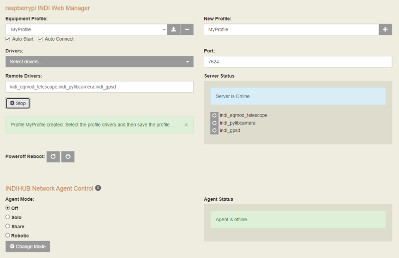Restart the indi_eqmod_telescope driver
The image size is (399, 258).
tap(214, 116)
